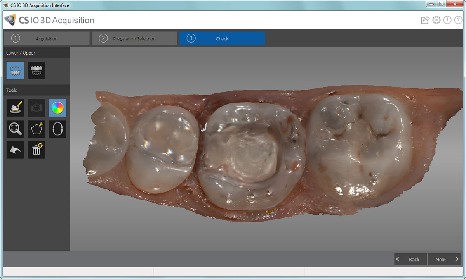
Task: Enable the color texture display
Action: pos(57,108)
